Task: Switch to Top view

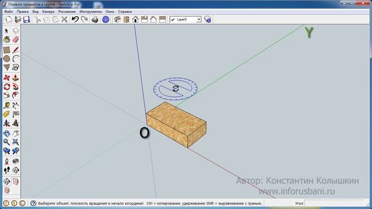Action: (x=126, y=19)
